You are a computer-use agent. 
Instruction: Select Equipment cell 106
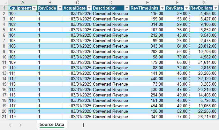pos(23,46)
